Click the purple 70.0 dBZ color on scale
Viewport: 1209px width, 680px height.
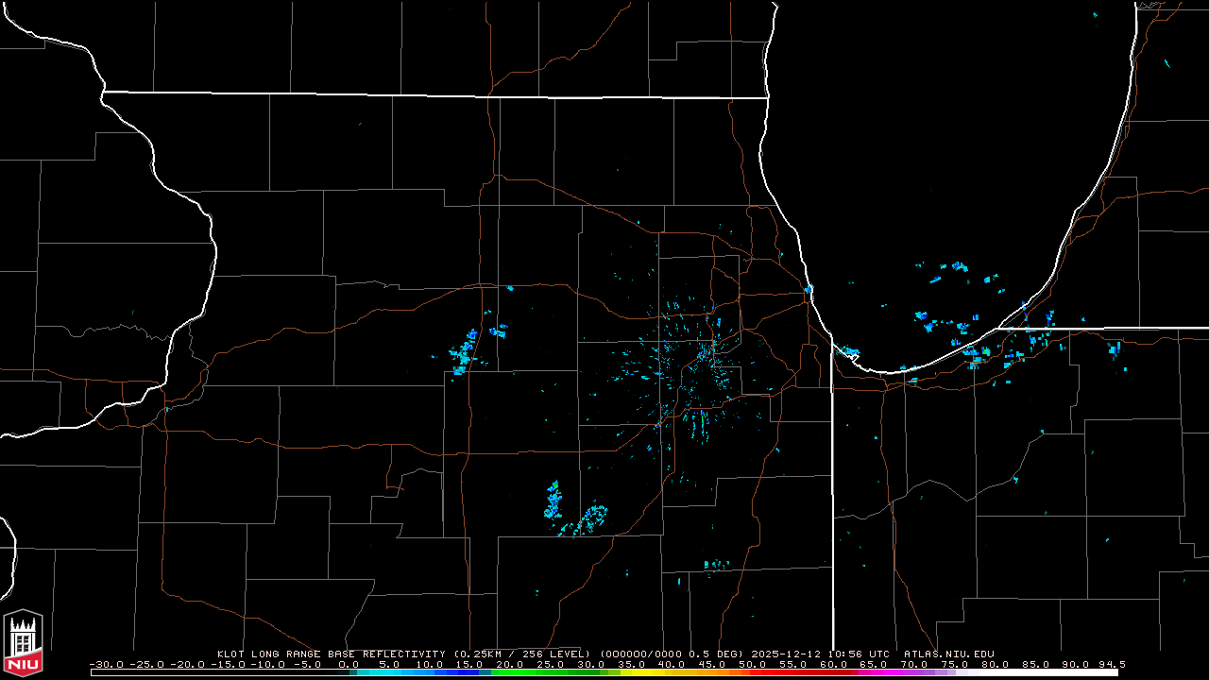(x=913, y=672)
